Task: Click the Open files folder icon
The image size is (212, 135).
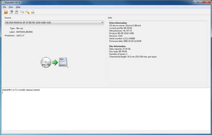Action: 6,12
